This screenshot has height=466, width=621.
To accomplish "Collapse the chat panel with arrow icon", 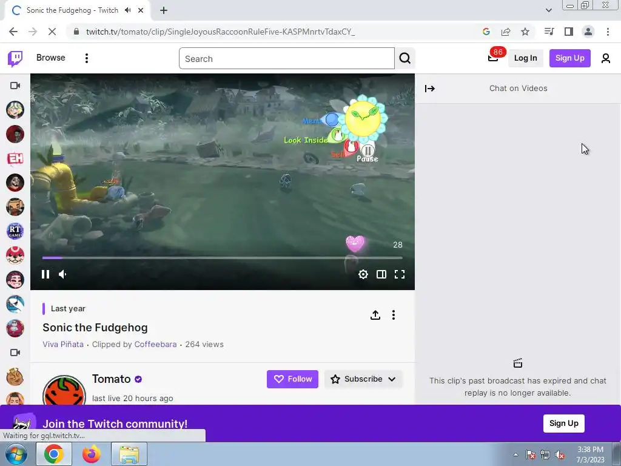I will tap(430, 89).
